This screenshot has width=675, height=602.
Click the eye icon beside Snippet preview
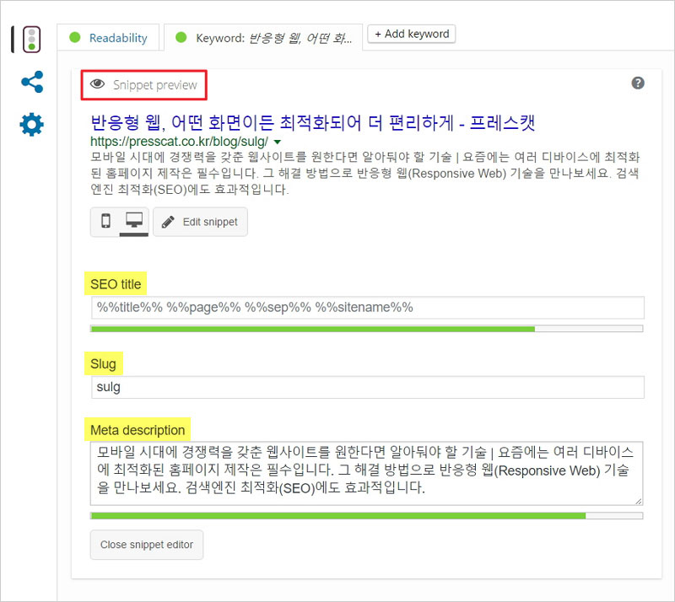pyautogui.click(x=97, y=84)
